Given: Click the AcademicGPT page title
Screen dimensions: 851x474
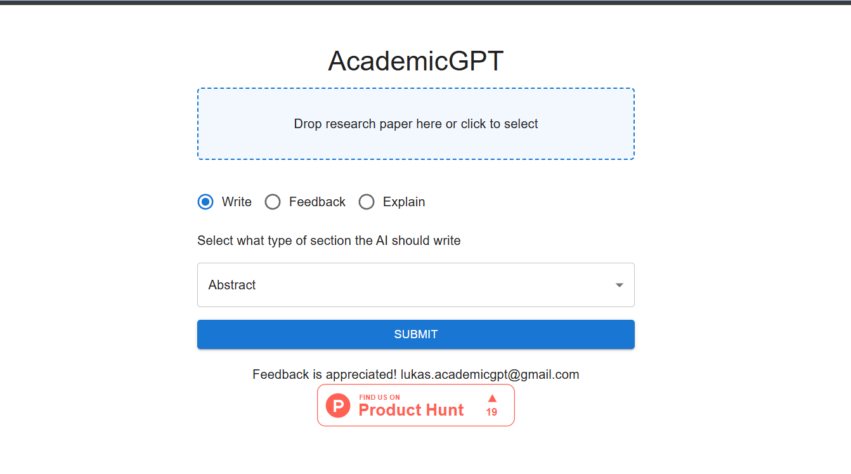Looking at the screenshot, I should 416,61.
